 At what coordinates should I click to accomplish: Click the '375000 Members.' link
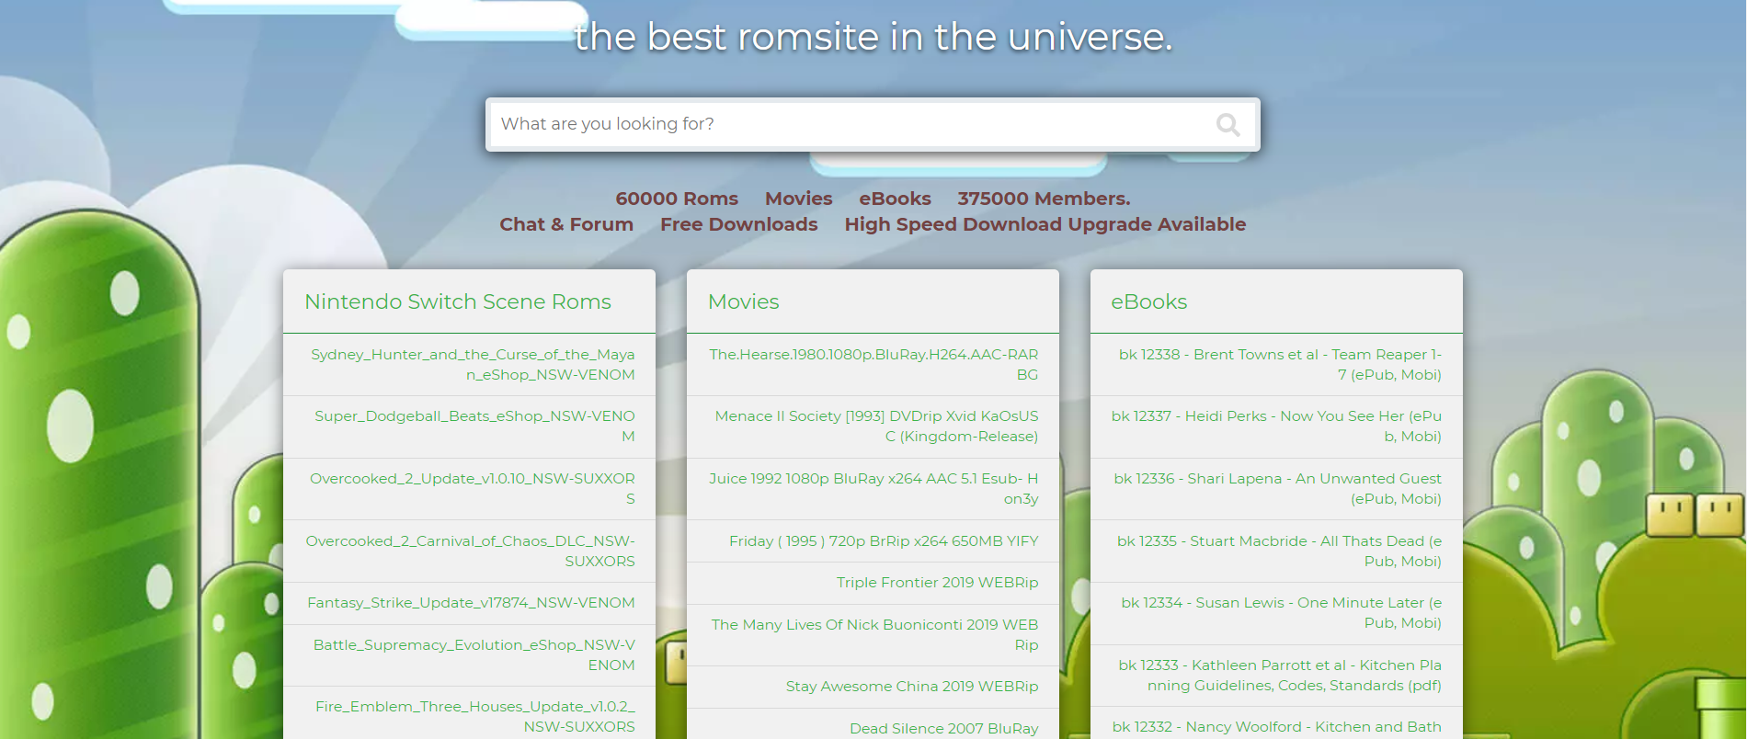[1044, 199]
